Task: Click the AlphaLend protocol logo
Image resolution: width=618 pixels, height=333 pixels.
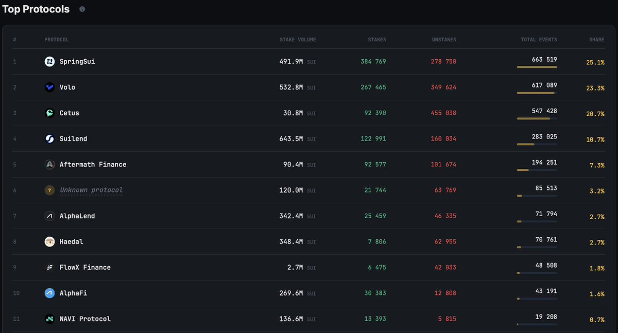Action: (49, 216)
